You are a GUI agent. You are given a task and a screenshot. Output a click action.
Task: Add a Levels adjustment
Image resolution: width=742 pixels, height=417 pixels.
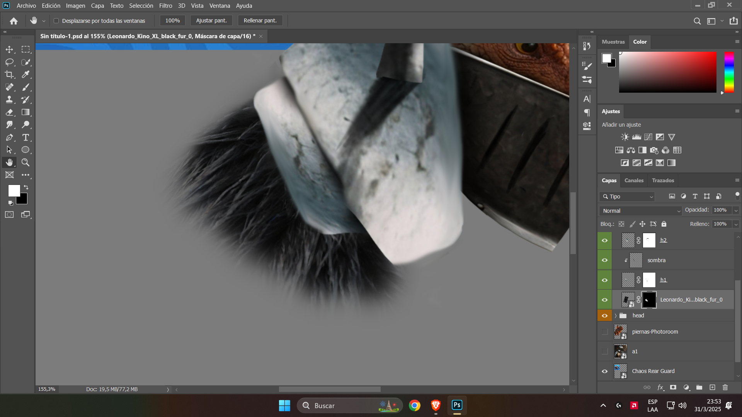coord(636,137)
